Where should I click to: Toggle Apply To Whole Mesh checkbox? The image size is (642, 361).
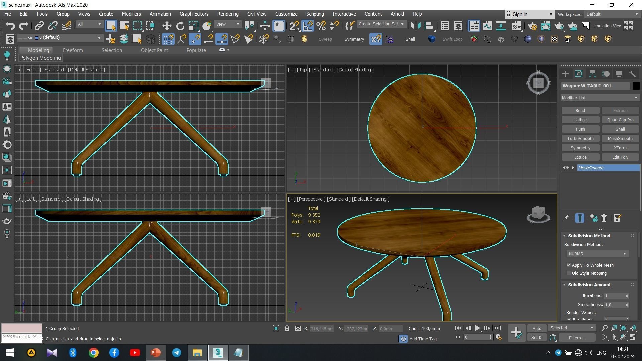[569, 265]
